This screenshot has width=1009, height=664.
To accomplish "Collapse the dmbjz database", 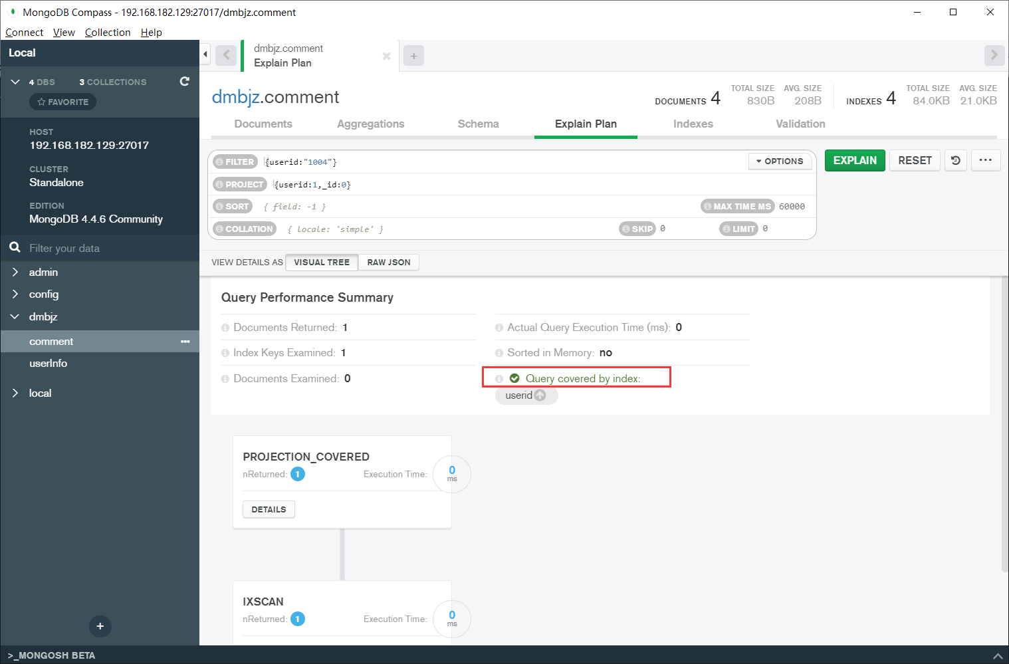I will (15, 316).
